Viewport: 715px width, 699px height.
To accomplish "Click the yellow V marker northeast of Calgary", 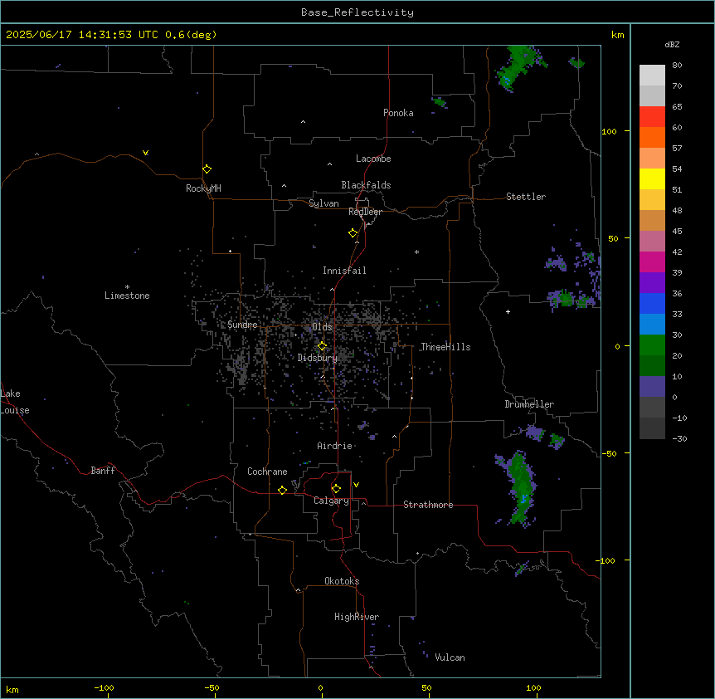I will coord(356,485).
